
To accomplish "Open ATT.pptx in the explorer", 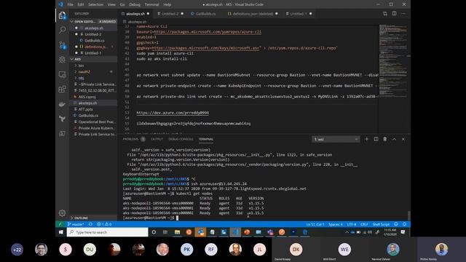I will point(85,109).
